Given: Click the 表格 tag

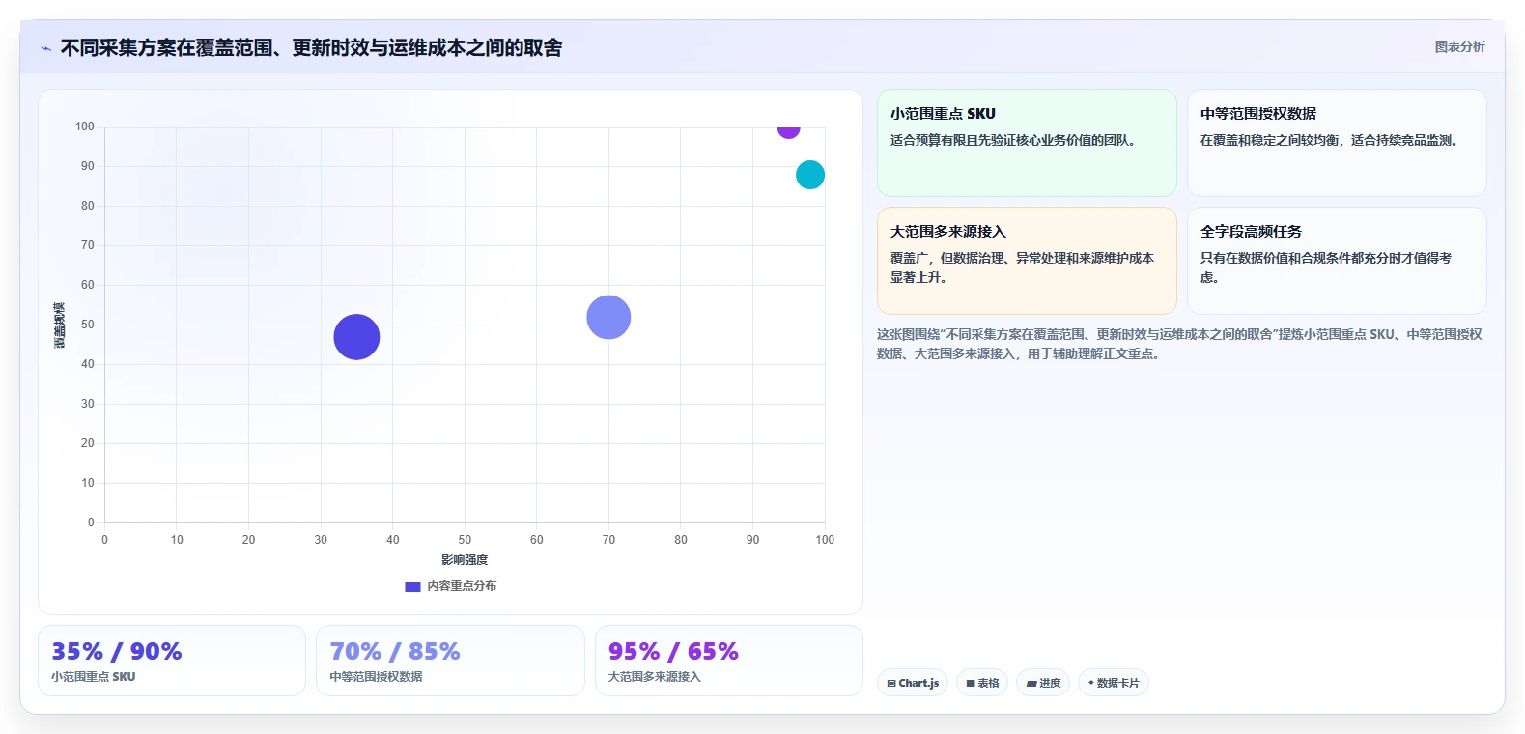Looking at the screenshot, I should point(982,683).
